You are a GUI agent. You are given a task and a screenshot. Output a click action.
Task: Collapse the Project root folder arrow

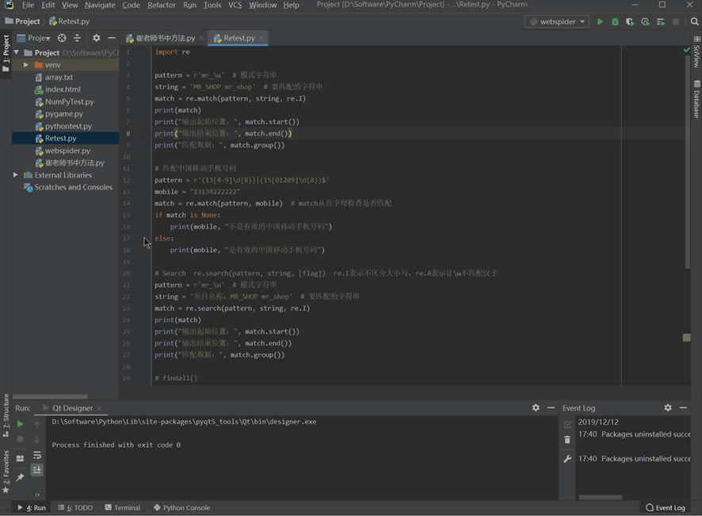pos(17,52)
